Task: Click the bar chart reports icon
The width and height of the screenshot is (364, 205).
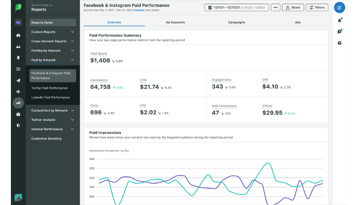Action: (18, 102)
